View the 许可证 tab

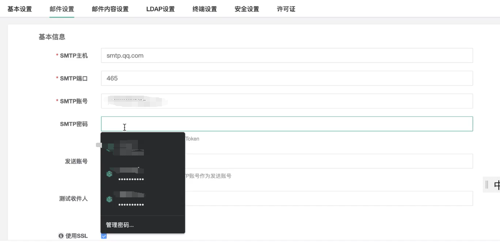[285, 9]
